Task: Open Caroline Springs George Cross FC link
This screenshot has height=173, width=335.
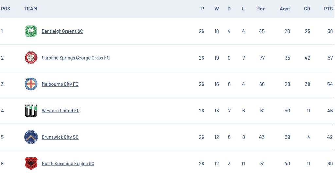Action: pos(76,58)
